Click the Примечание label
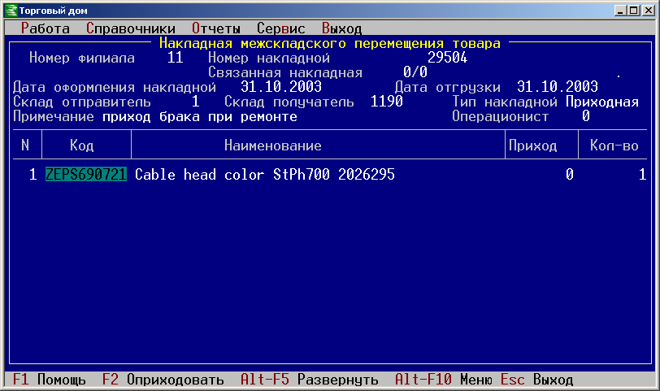Viewport: 660px width, 391px height. pyautogui.click(x=53, y=116)
